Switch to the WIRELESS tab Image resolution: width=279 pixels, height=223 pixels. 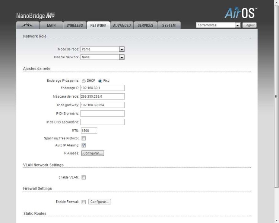point(75,25)
